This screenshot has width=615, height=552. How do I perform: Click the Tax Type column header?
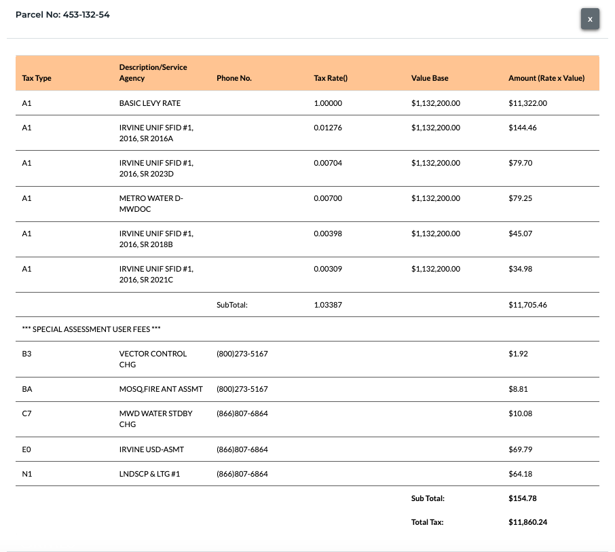[37, 78]
